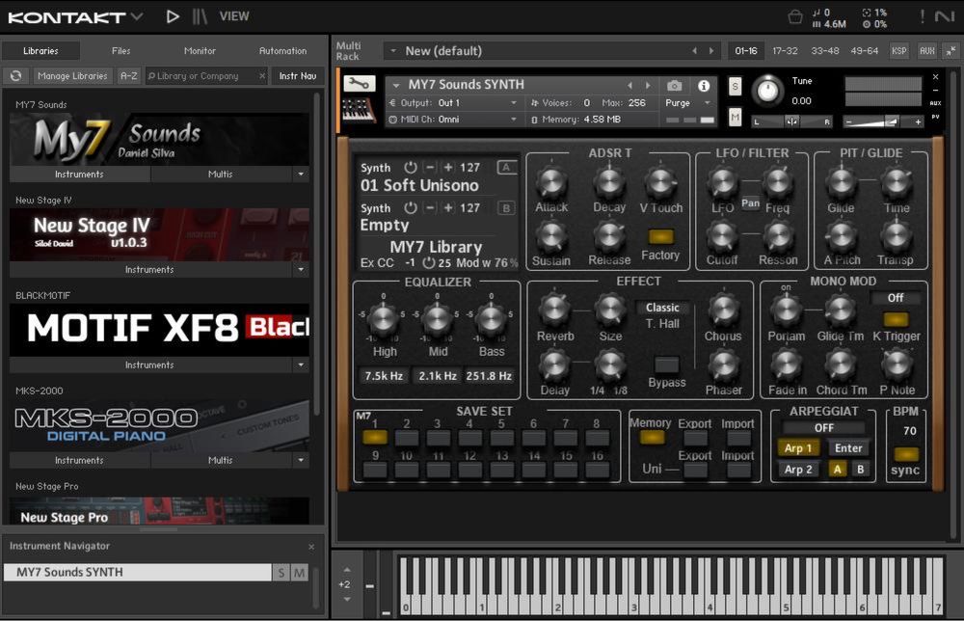
Task: Open the instrument edit wrench icon
Action: coord(359,83)
